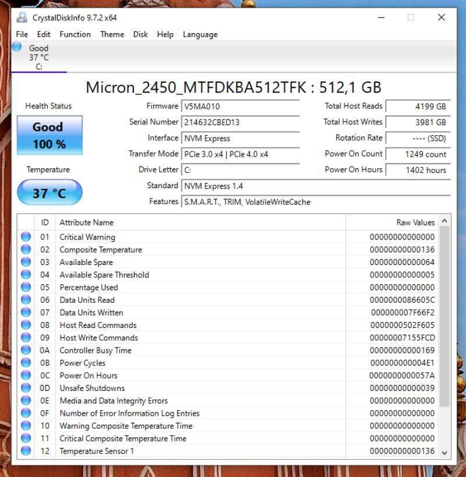Click status orb for Media and Data Integrity Errors
The width and height of the screenshot is (466, 477).
click(26, 400)
